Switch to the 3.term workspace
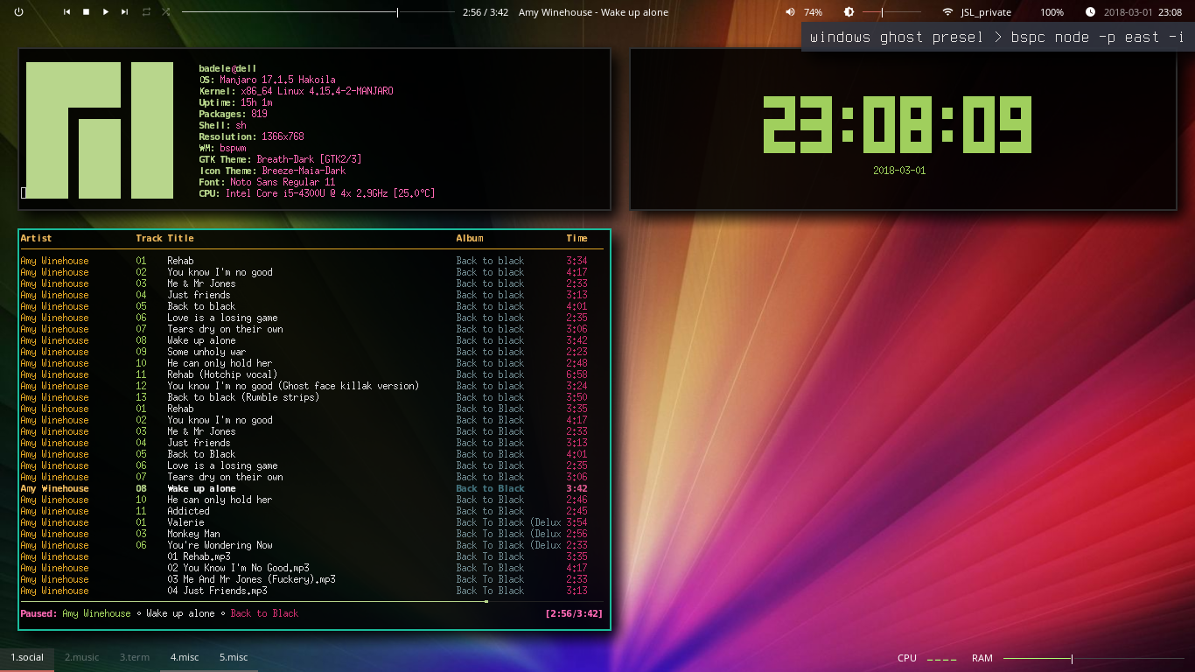Viewport: 1195px width, 672px height. (135, 657)
